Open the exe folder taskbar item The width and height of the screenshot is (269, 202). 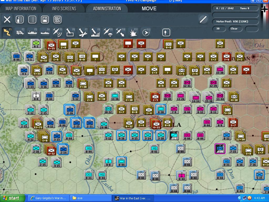(x=91, y=198)
